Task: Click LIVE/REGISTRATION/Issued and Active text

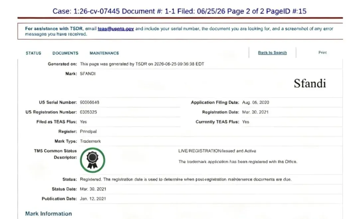Action: [217, 151]
